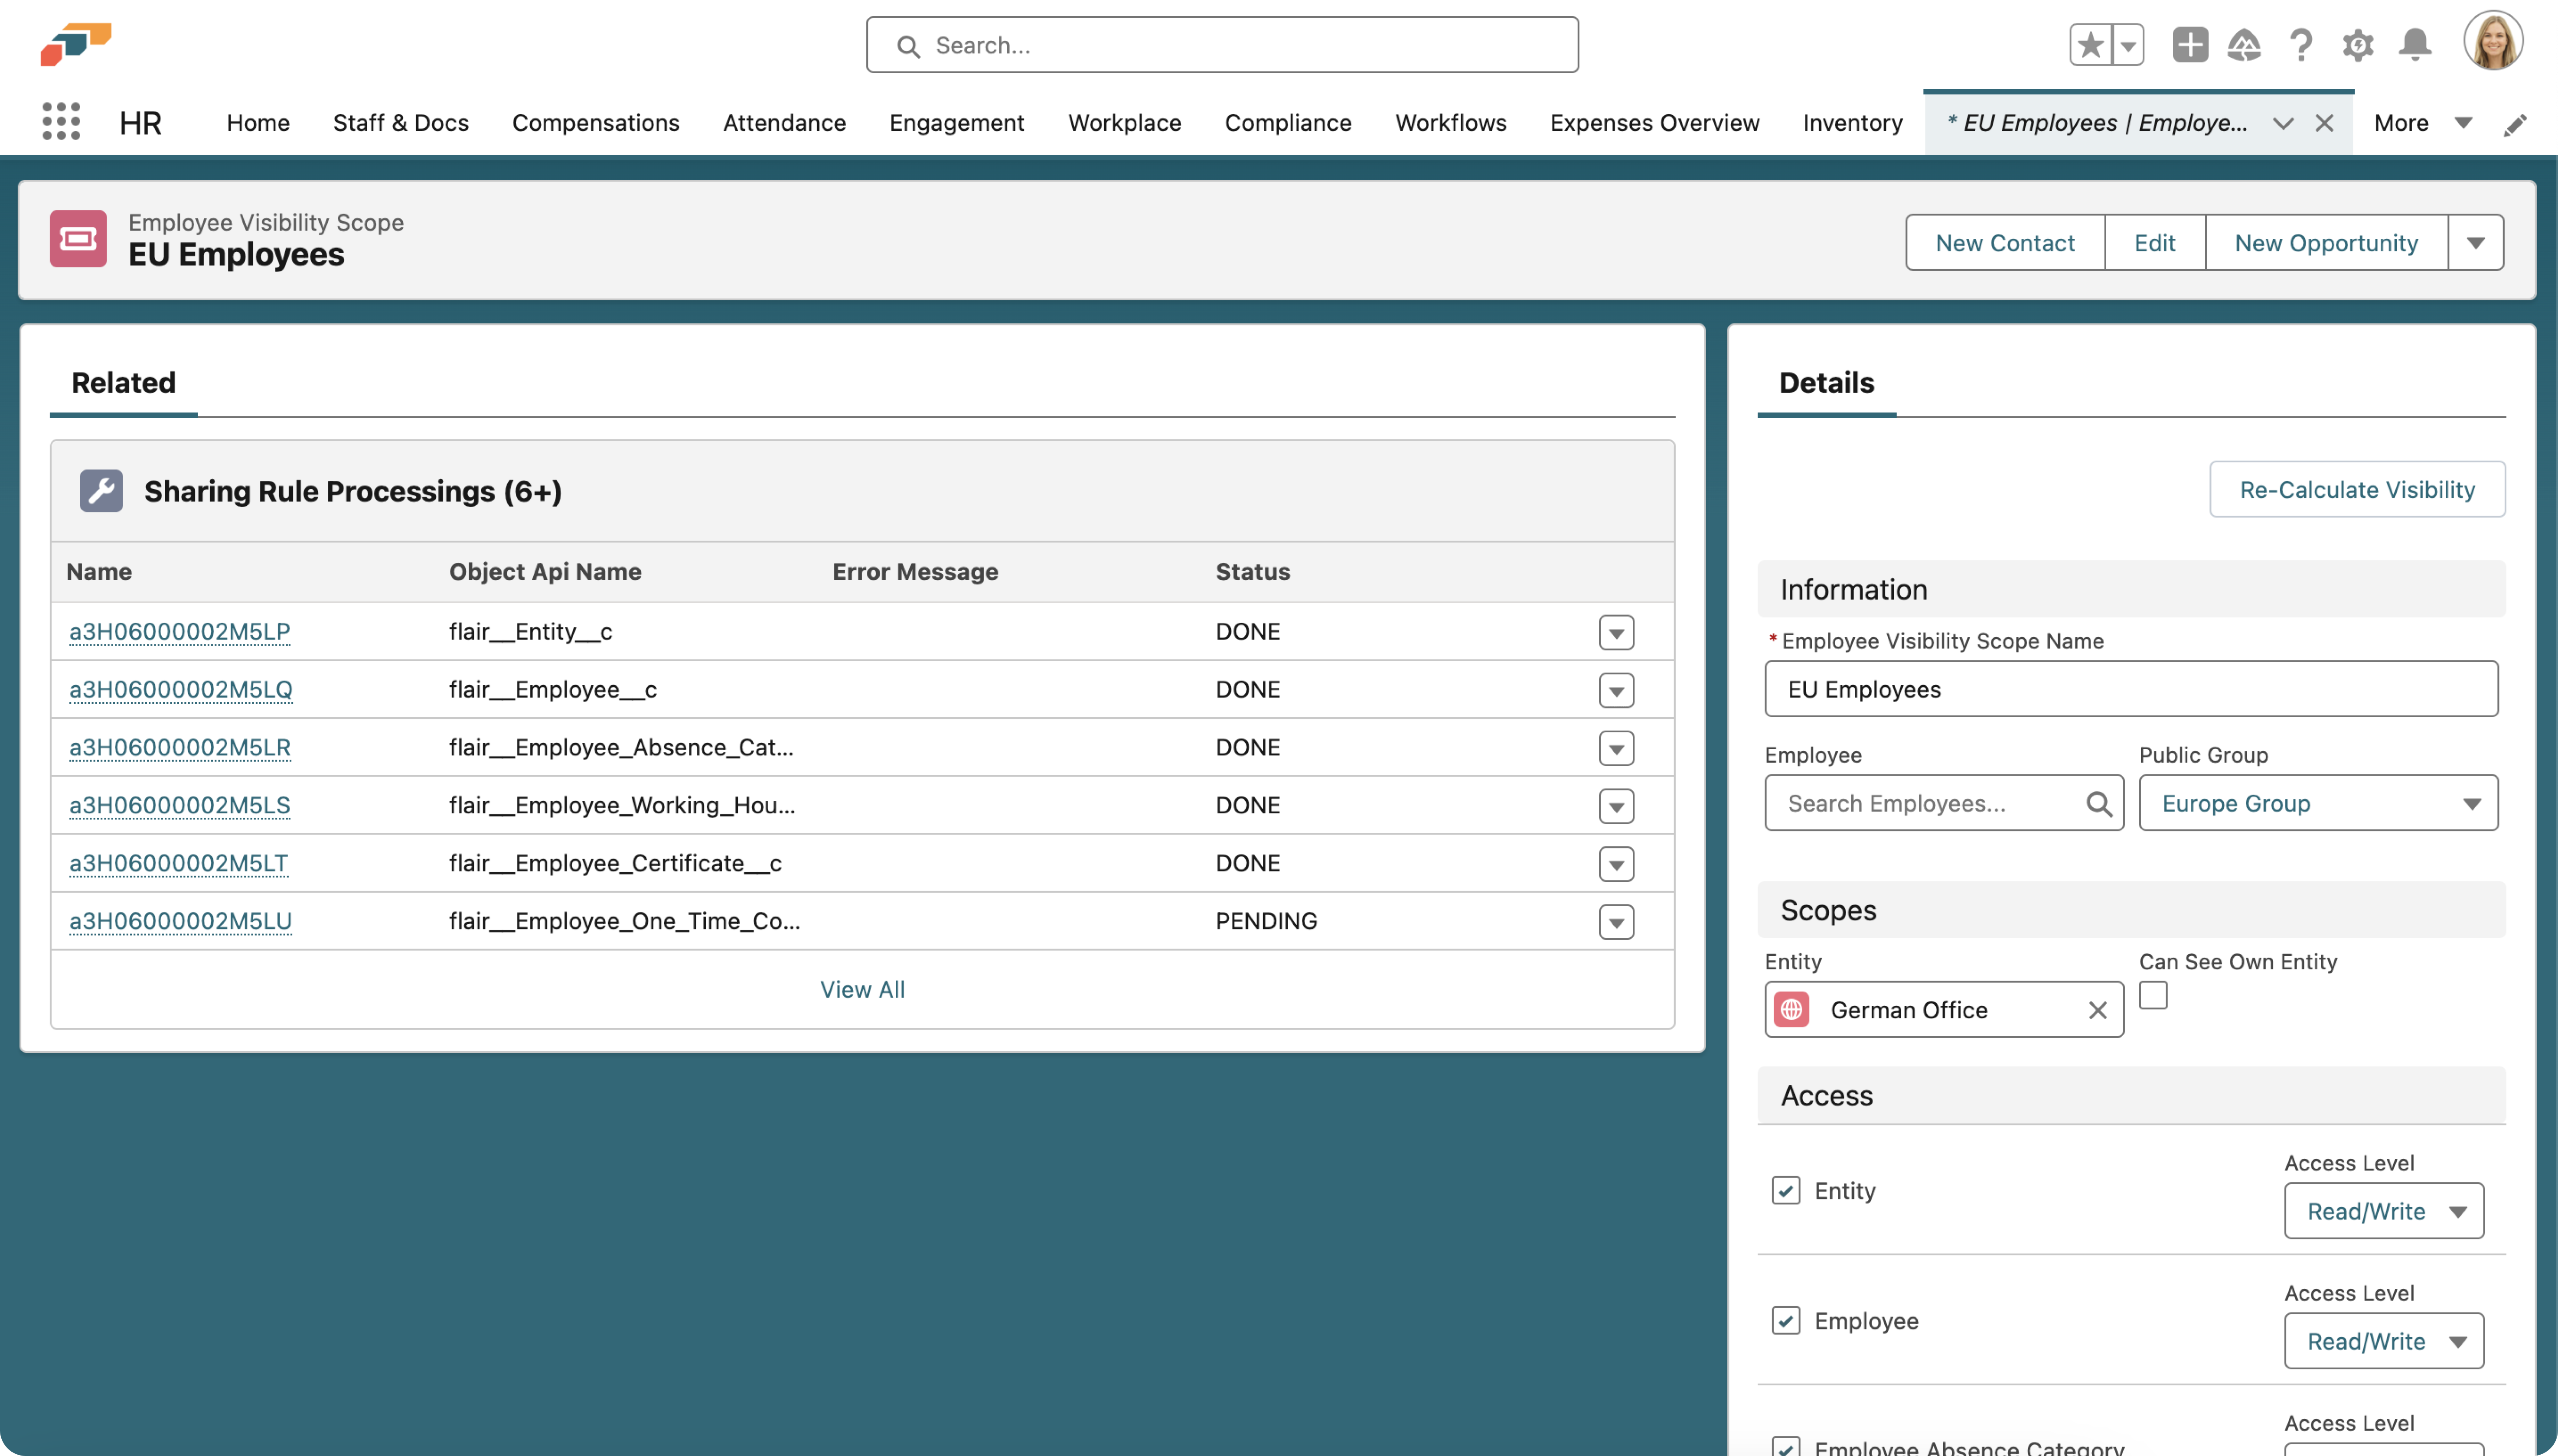Click the Re-Calculate Visibility button

2357,489
